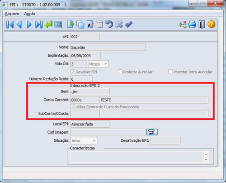Enable the Protetor Auricular checkbox

(x=120, y=72)
